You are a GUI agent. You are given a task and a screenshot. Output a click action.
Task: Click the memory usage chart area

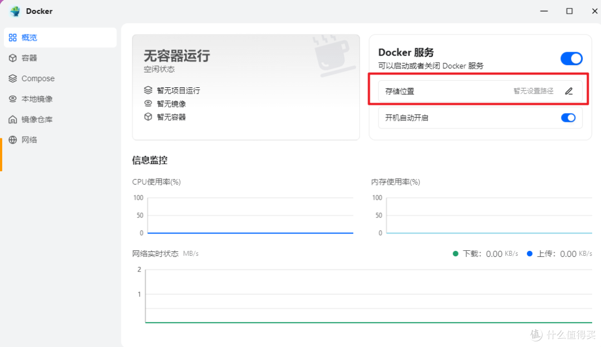[489, 215]
